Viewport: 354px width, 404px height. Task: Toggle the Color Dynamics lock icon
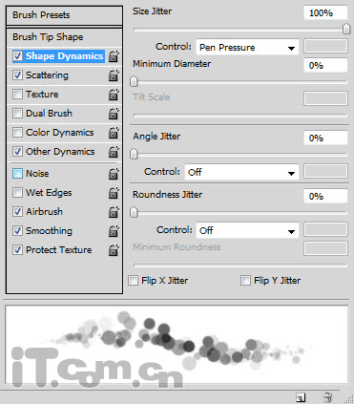[114, 133]
